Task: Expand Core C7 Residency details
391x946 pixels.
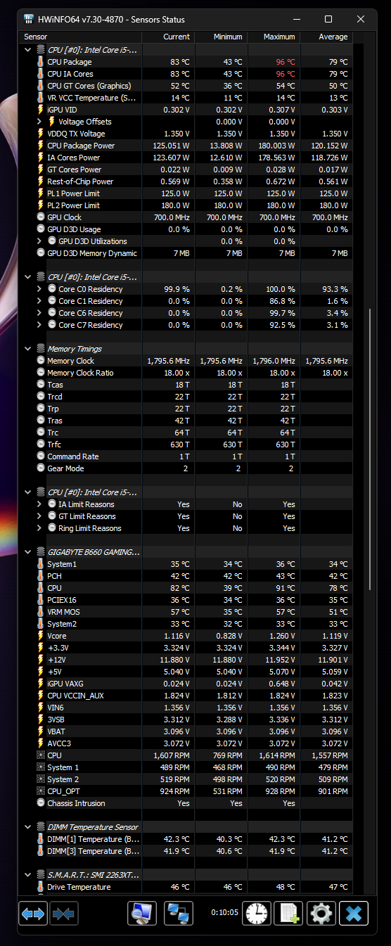Action: click(x=39, y=325)
